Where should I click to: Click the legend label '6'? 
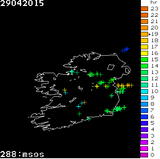pyautogui.click(x=152, y=117)
